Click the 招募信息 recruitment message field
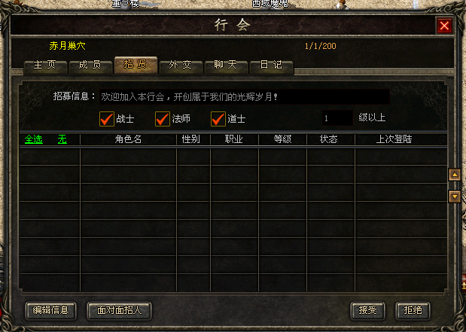The height and width of the screenshot is (332, 466). click(x=245, y=97)
